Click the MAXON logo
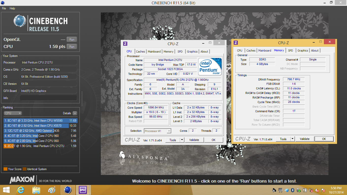 click(22, 180)
